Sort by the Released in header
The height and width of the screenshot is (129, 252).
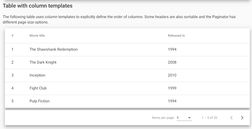pyautogui.click(x=176, y=36)
